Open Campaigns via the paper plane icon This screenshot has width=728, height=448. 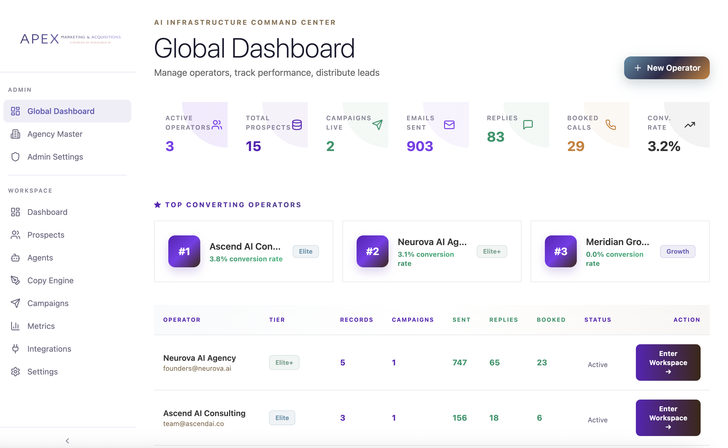point(15,303)
